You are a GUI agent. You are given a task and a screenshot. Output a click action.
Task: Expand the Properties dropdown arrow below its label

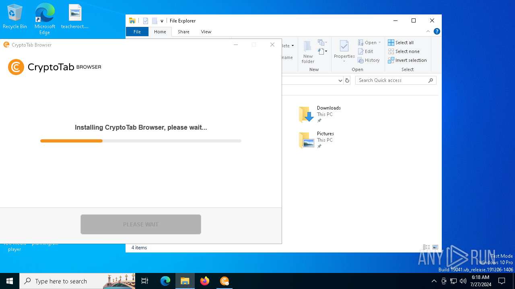pyautogui.click(x=344, y=61)
